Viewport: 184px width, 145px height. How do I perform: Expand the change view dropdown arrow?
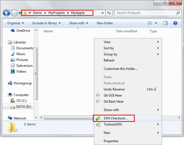[x=156, y=23]
